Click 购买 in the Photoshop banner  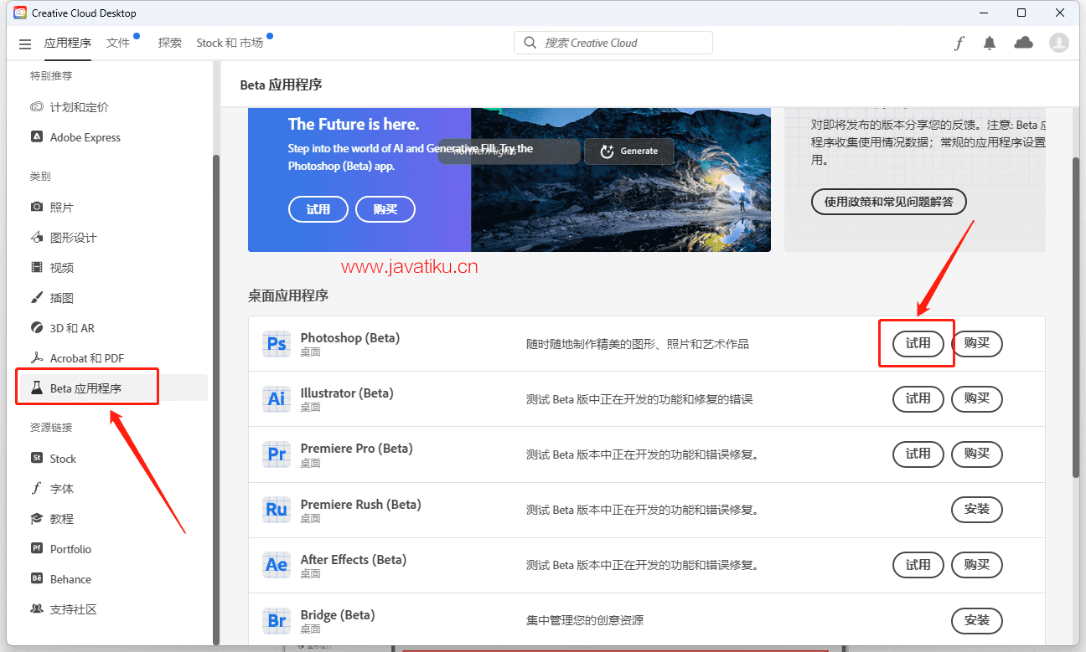[385, 209]
